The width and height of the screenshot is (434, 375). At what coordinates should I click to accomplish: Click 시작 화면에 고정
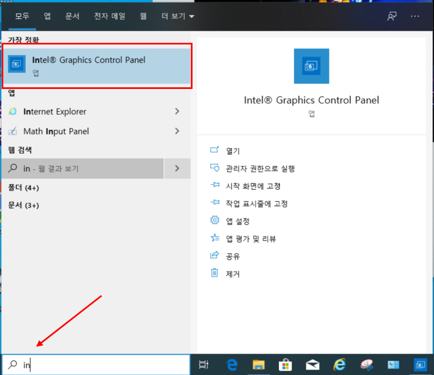[x=253, y=186]
